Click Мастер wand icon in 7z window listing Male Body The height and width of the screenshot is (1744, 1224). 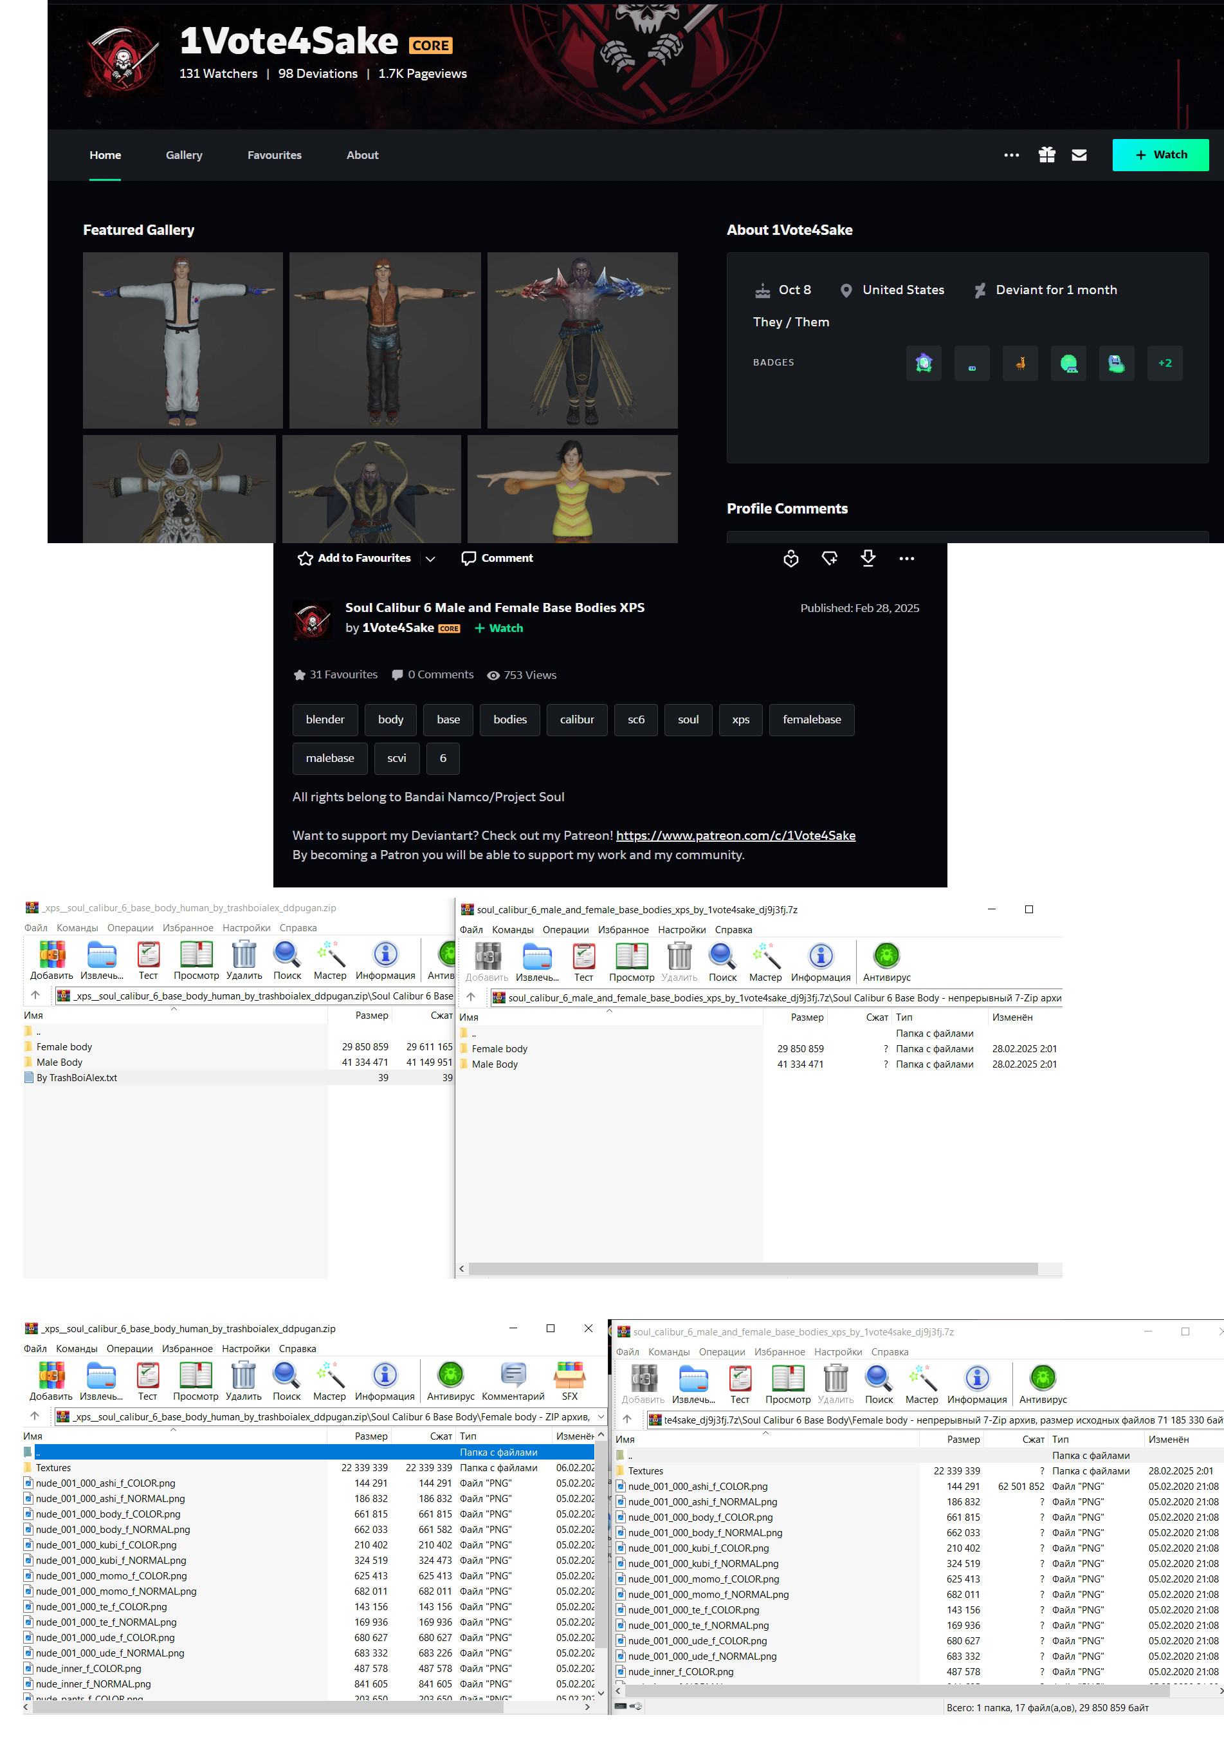pyautogui.click(x=765, y=962)
